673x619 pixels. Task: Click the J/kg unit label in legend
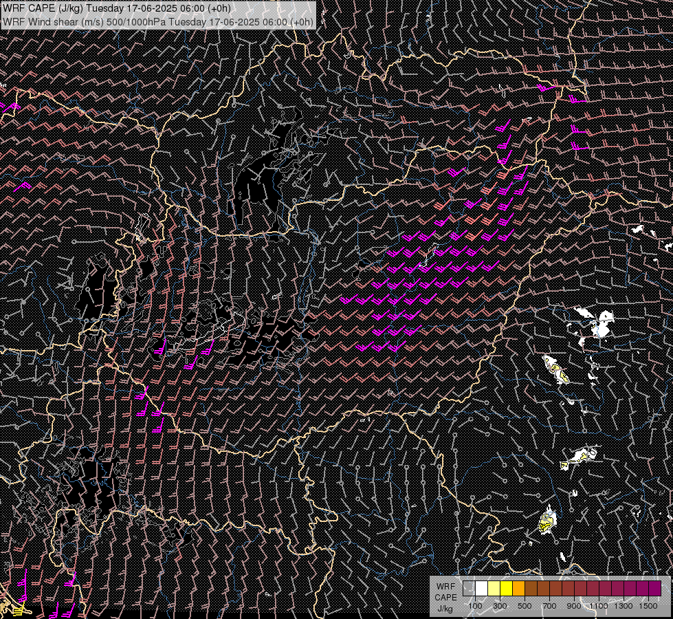pos(445,609)
